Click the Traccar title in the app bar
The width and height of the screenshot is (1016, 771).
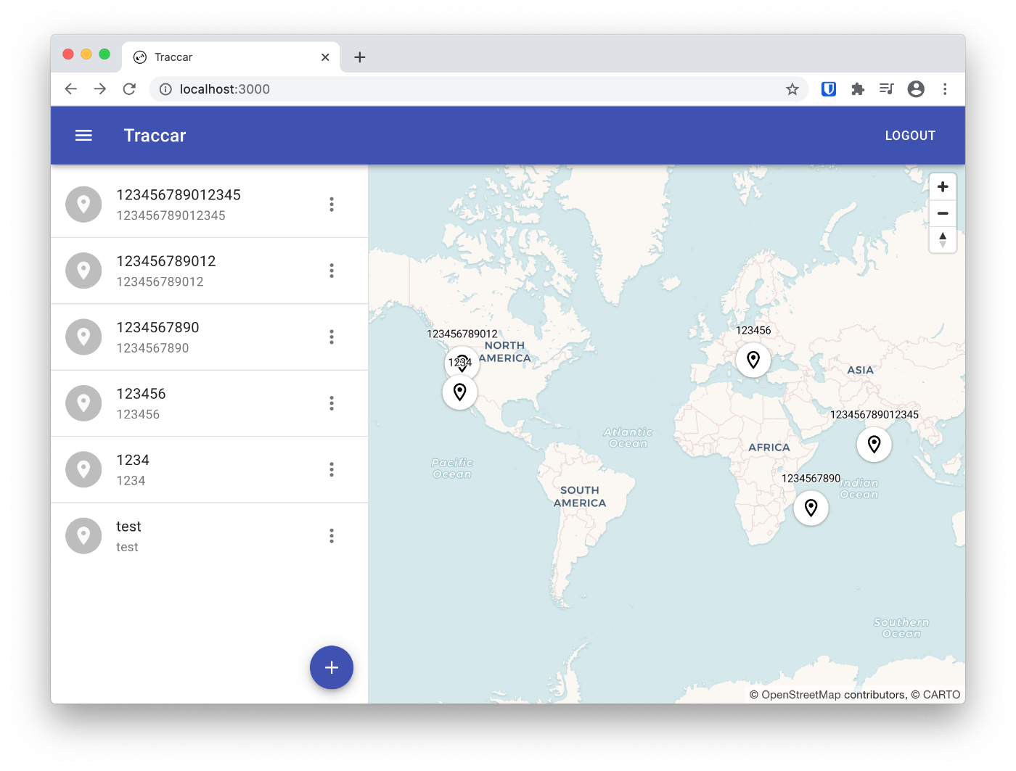click(x=155, y=136)
